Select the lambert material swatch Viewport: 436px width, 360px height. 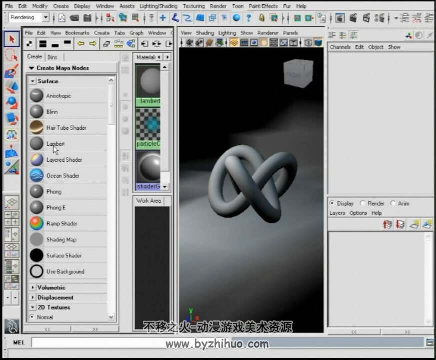tap(148, 85)
